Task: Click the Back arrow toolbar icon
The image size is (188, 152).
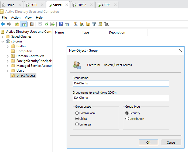Action: 3,24
